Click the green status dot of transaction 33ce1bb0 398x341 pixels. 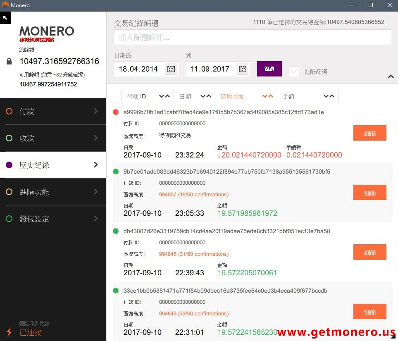[x=116, y=291]
